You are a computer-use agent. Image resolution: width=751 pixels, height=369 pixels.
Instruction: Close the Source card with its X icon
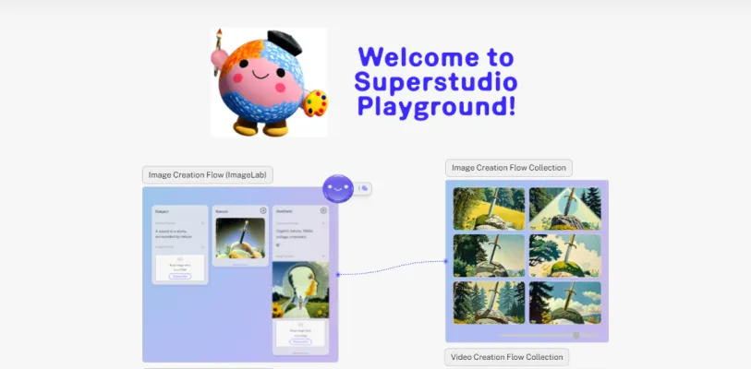point(263,210)
